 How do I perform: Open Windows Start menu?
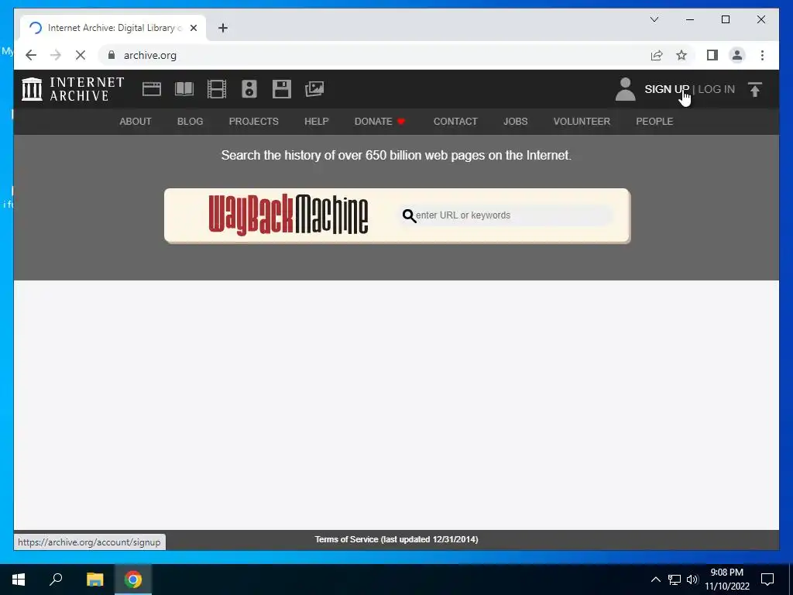click(19, 580)
